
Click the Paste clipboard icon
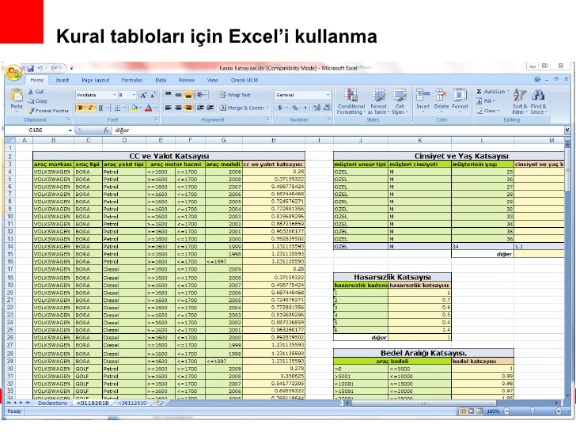click(x=17, y=96)
